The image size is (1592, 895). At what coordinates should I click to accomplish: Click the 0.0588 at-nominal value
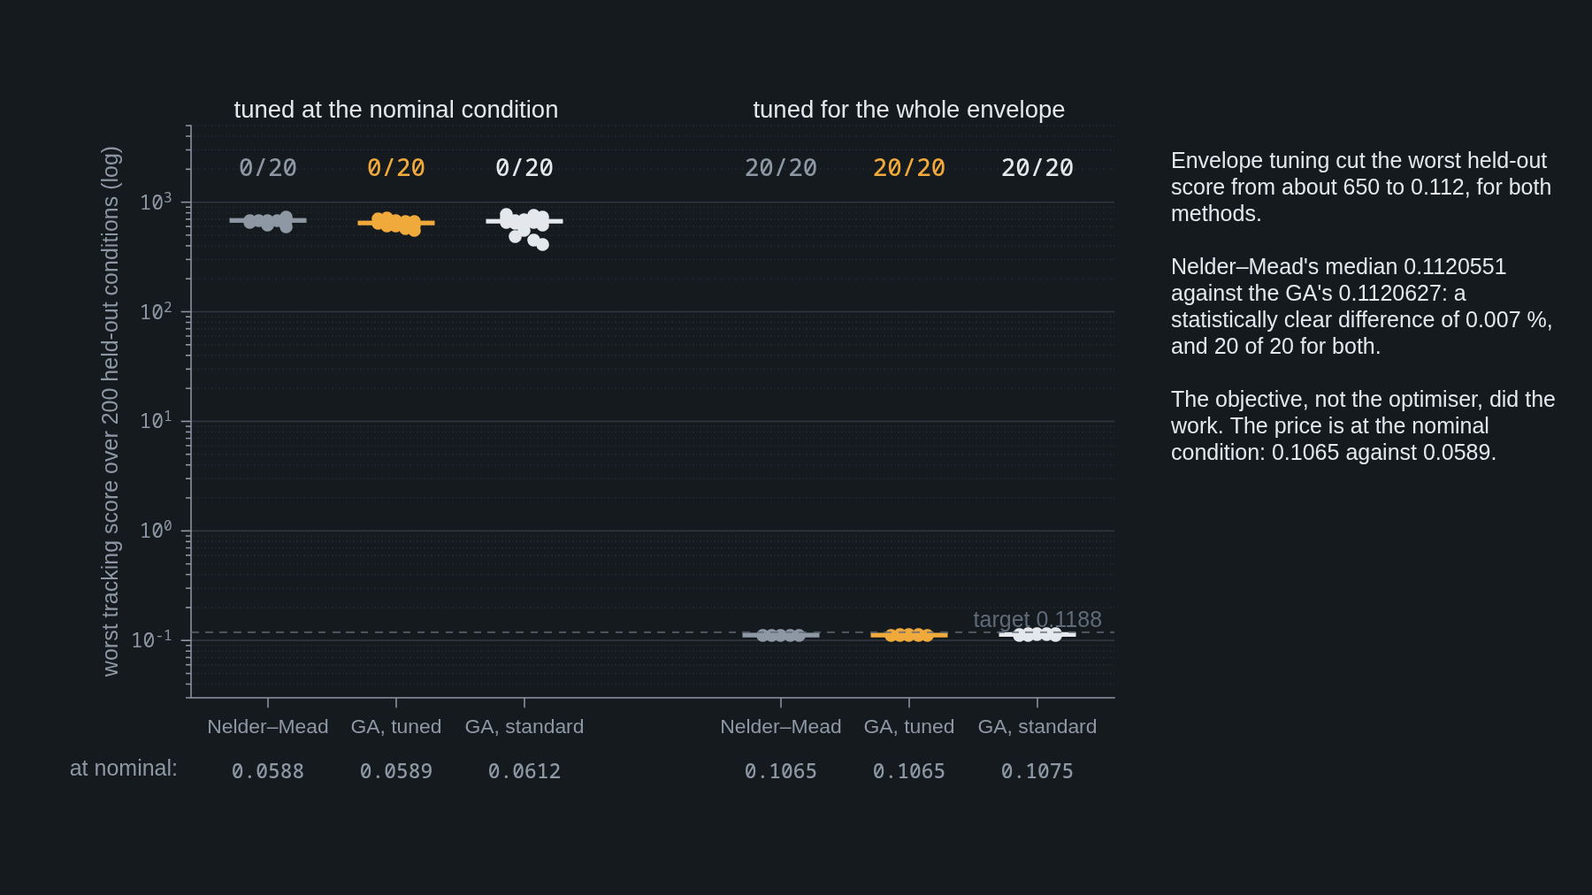pos(268,771)
